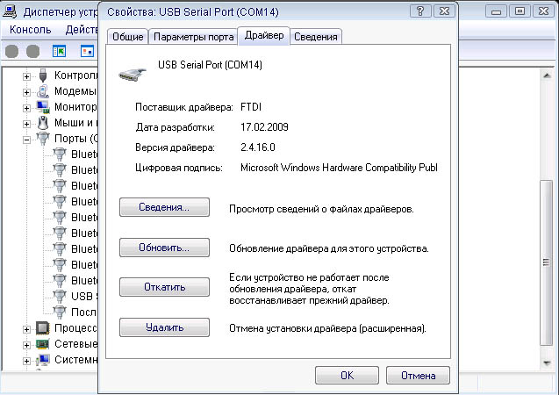The height and width of the screenshot is (395, 559).
Task: Click the USB Serial Port device icon in dialog
Action: (133, 74)
